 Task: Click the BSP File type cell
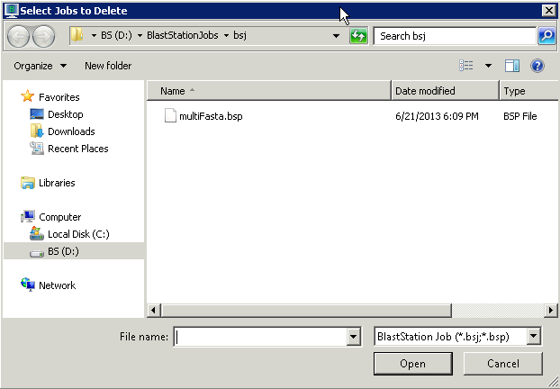tap(520, 116)
